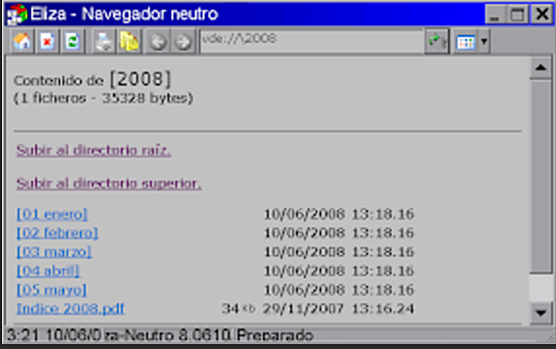Open the 'Subir al directorio raíz' link

(x=93, y=151)
